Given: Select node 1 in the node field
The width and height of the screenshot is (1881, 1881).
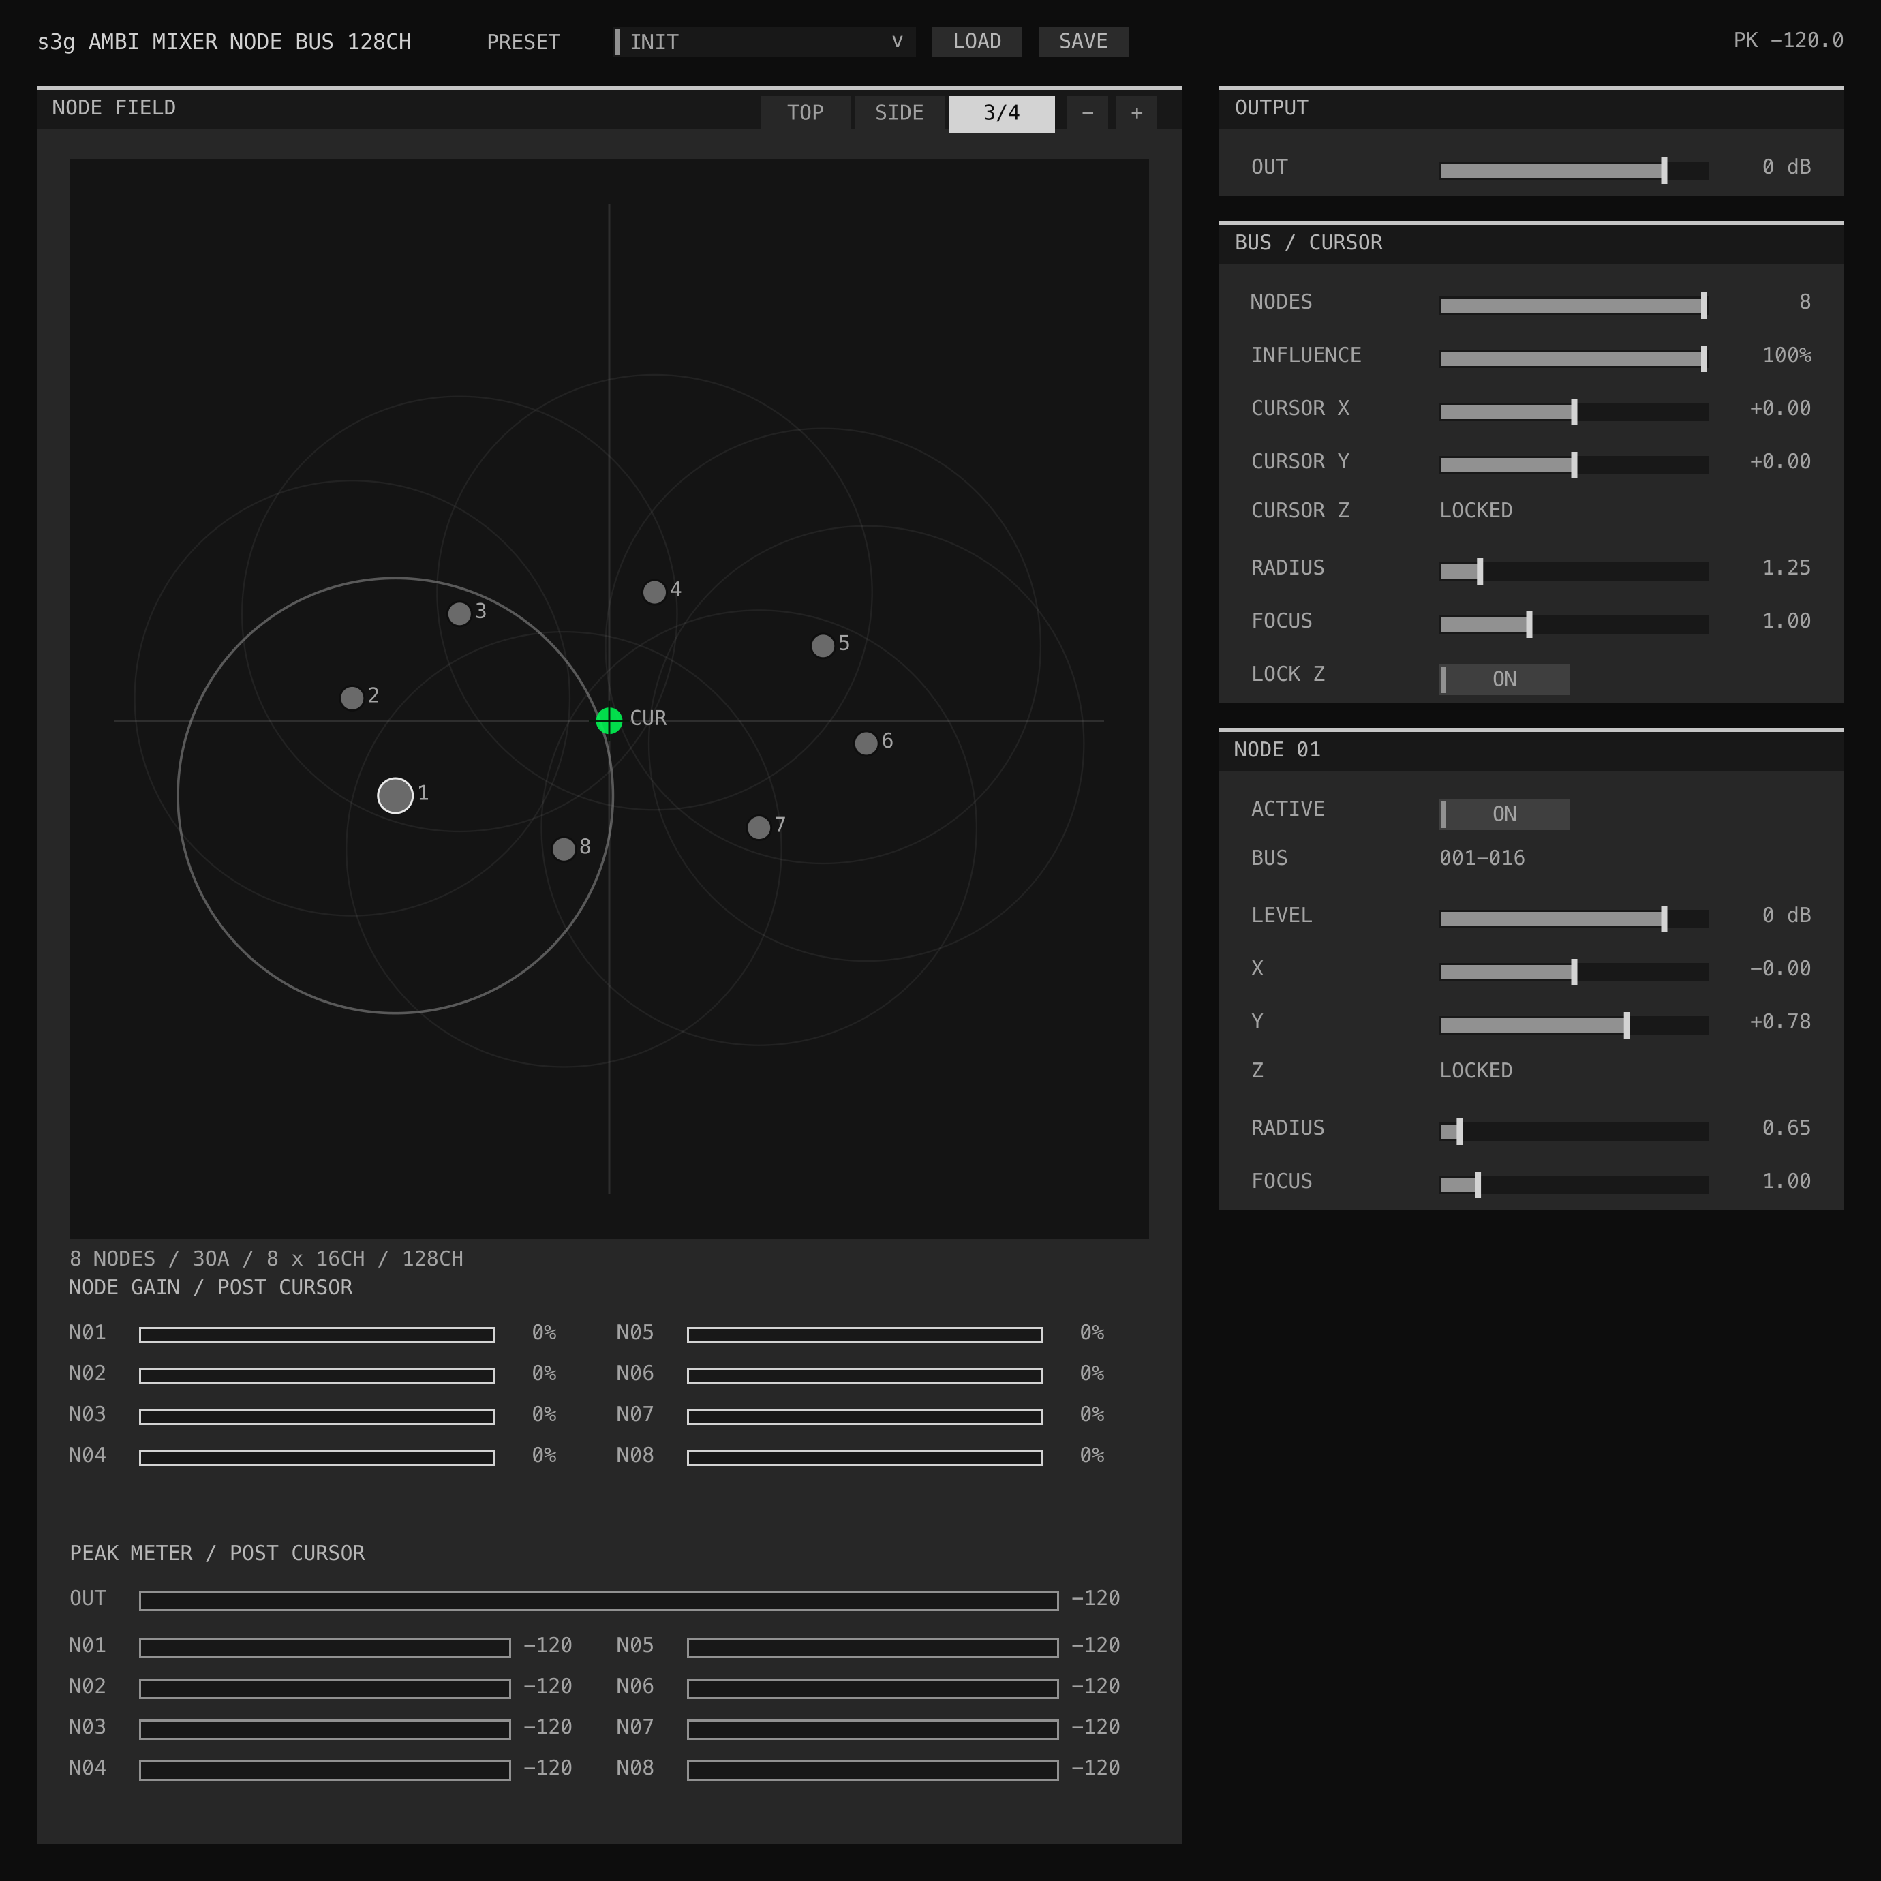Looking at the screenshot, I should pyautogui.click(x=395, y=795).
